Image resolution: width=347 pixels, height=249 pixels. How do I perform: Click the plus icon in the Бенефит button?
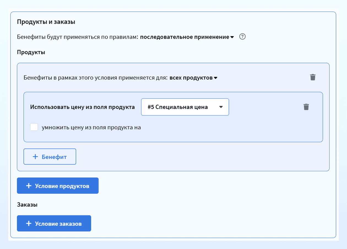click(x=35, y=157)
